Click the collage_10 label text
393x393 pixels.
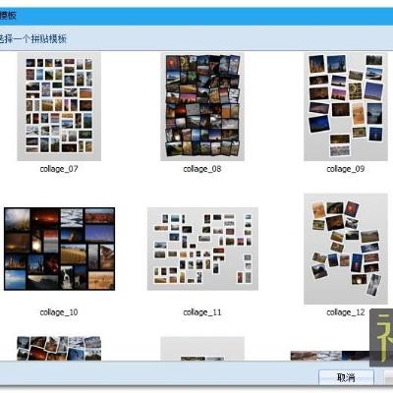[59, 312]
